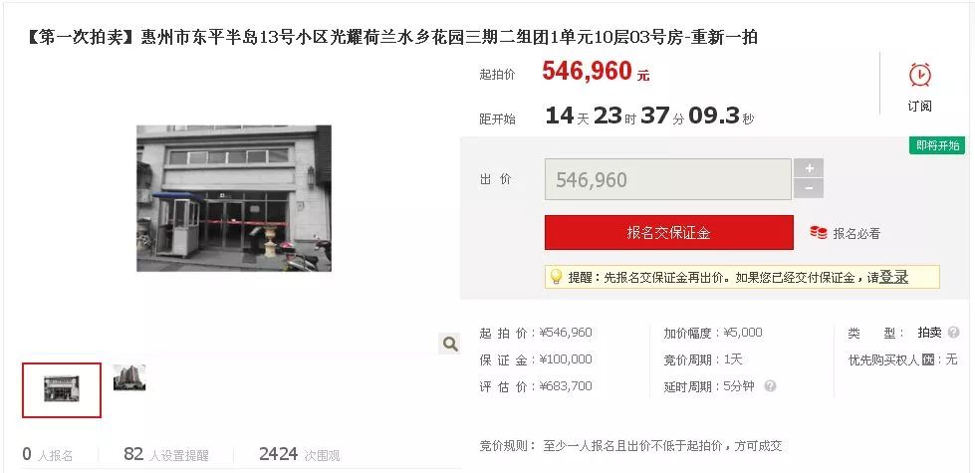This screenshot has width=975, height=473.
Task: Decrease bid with the minus button
Action: pyautogui.click(x=809, y=188)
